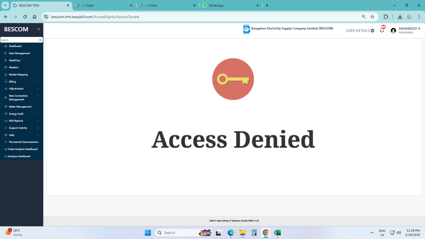
Task: Launch Microsoft Edge from taskbar
Action: 231,233
